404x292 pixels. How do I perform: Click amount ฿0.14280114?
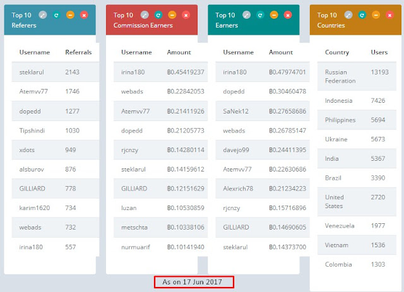point(186,150)
